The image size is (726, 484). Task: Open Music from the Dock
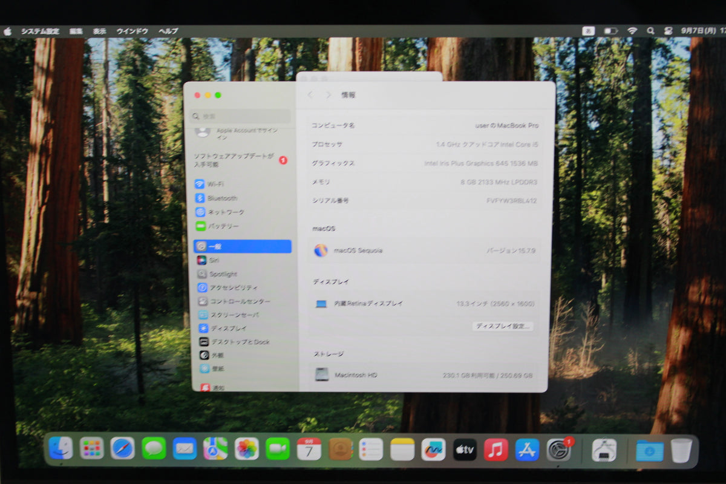pos(496,450)
